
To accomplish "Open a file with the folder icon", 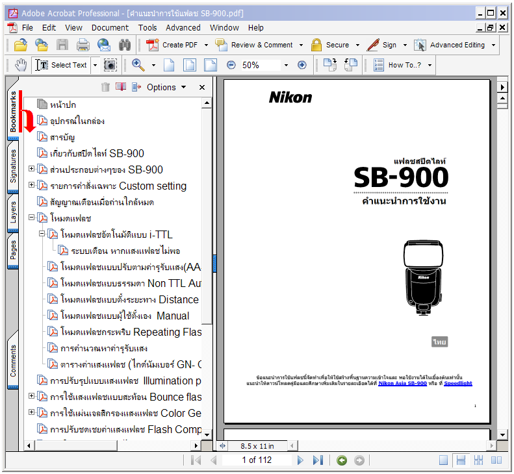I will pos(21,45).
